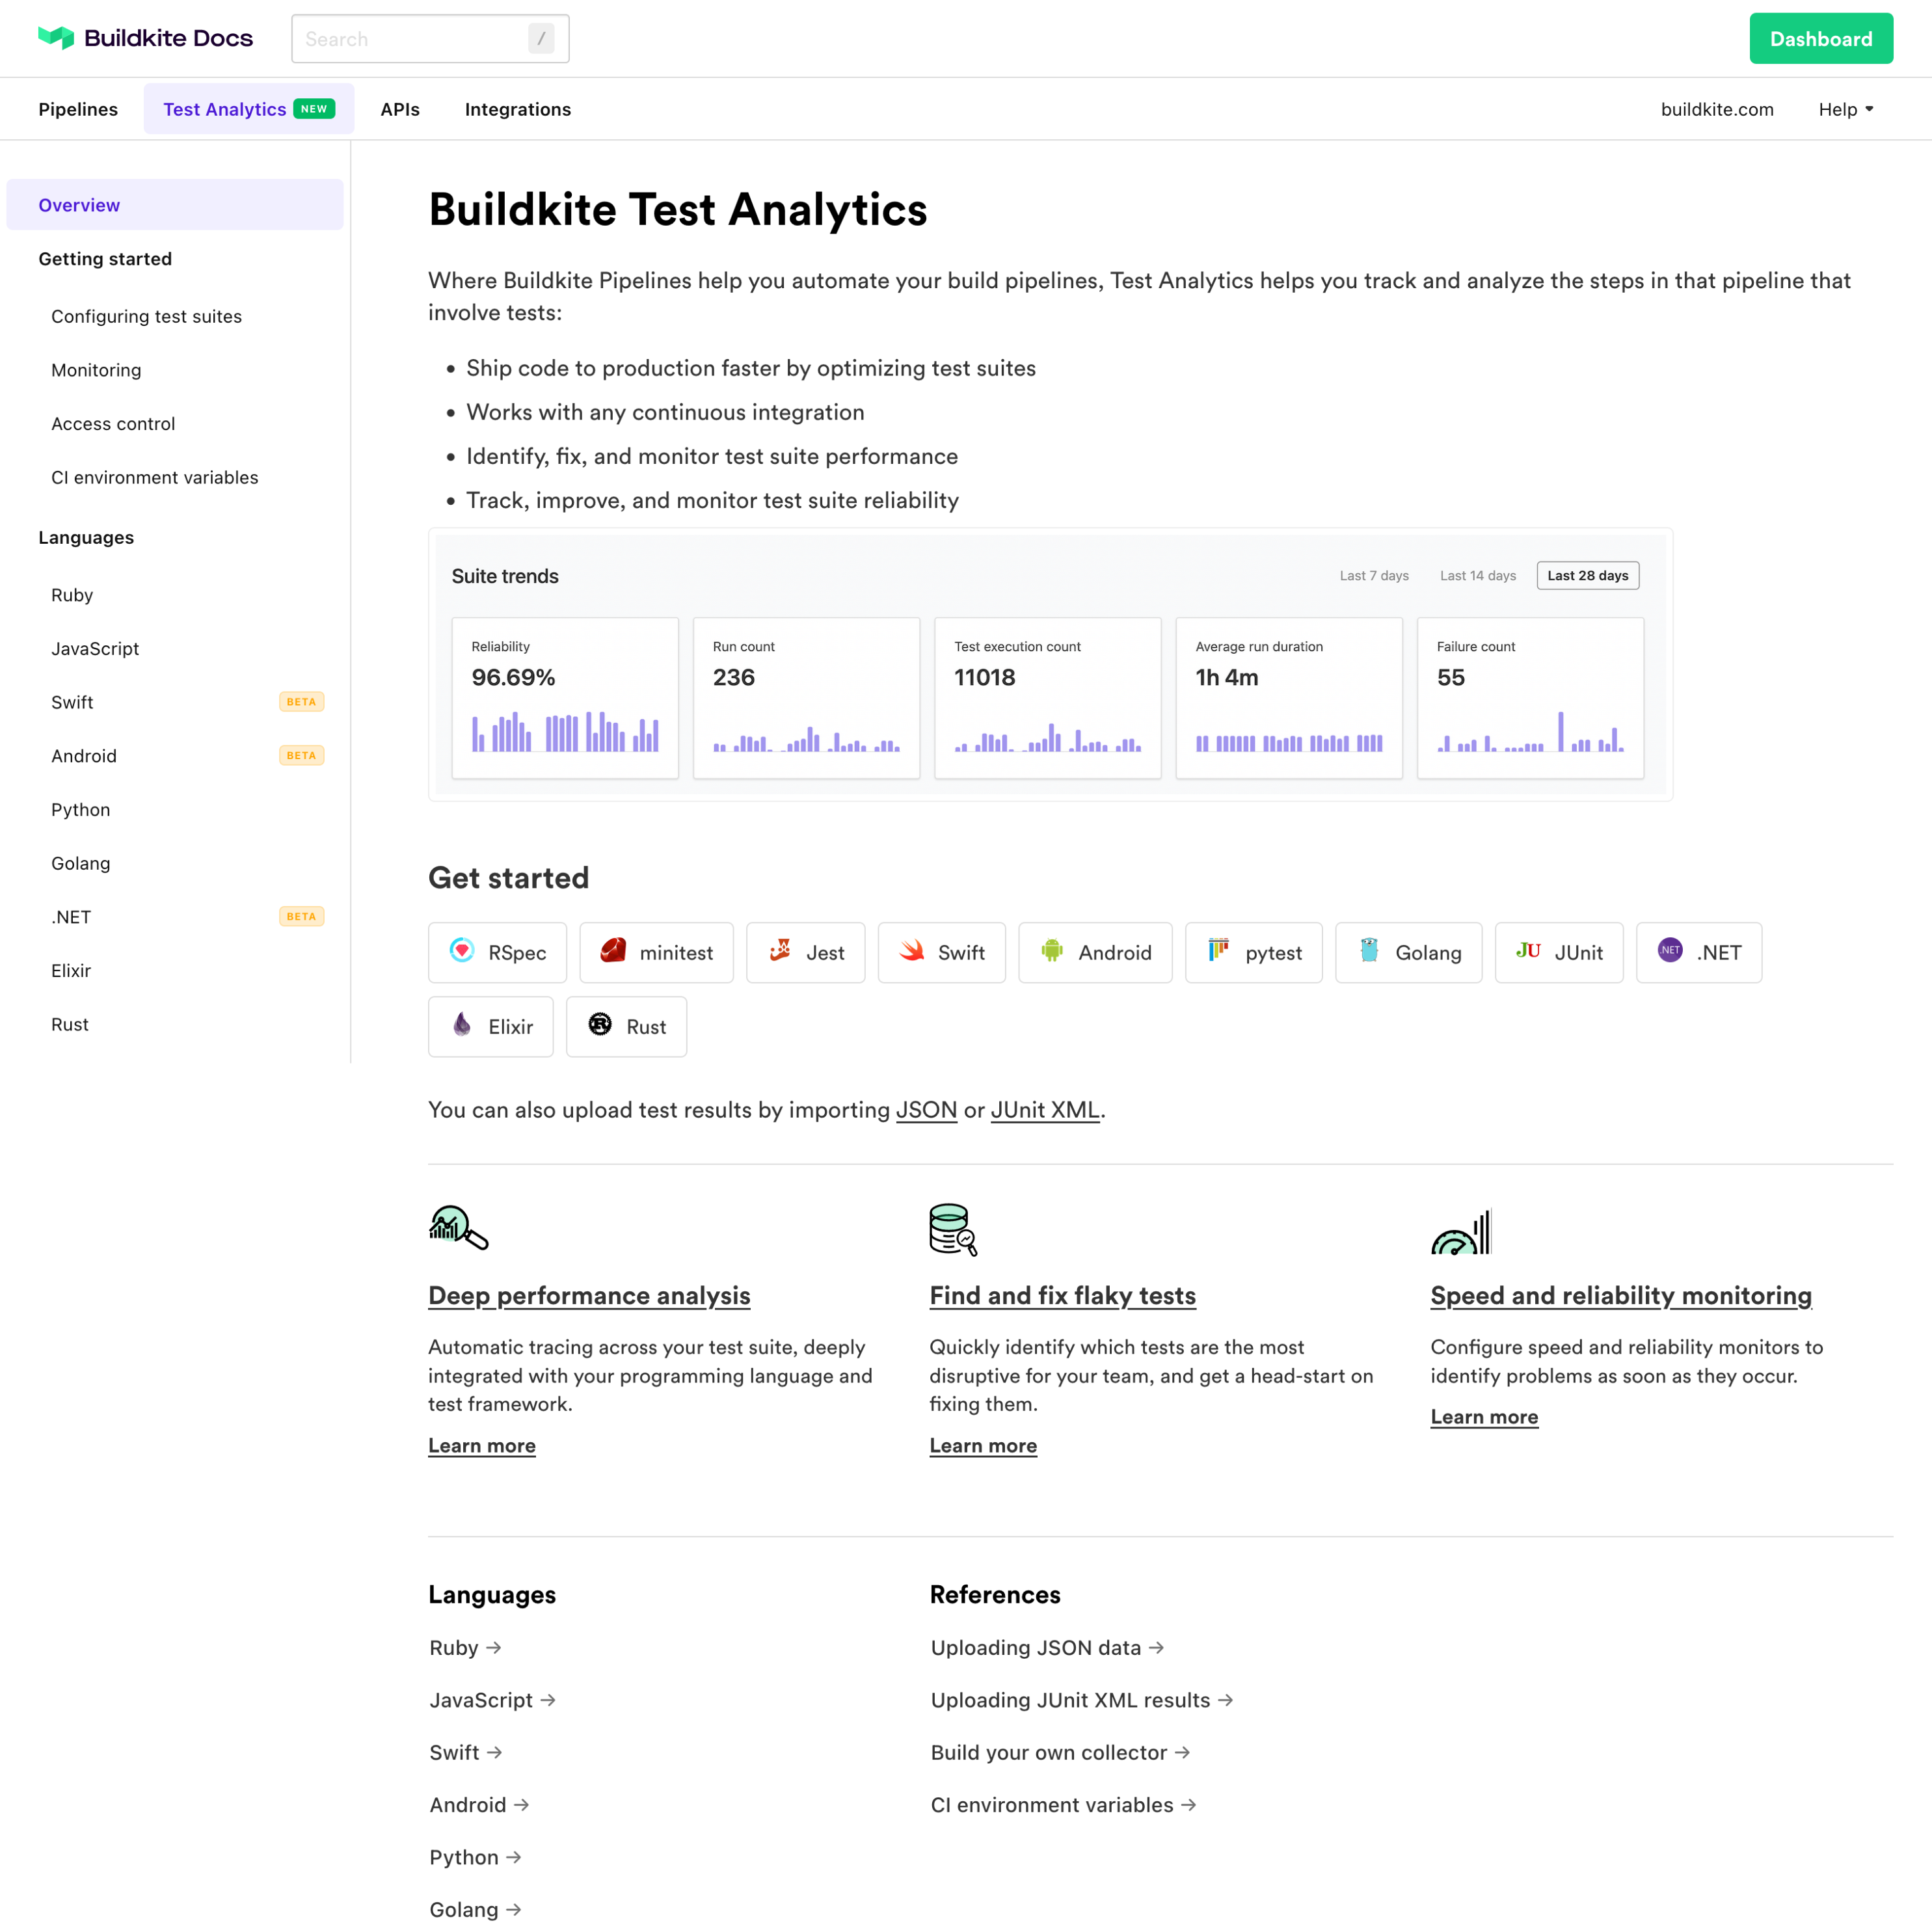Open the JUnit XML import link

tap(1045, 1110)
